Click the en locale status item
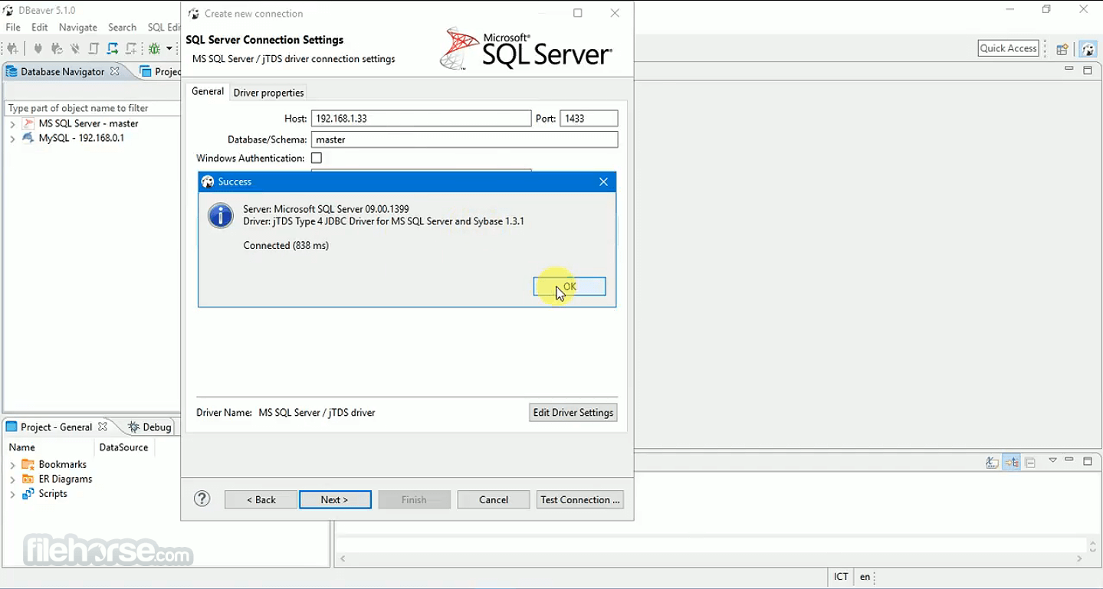 [865, 577]
